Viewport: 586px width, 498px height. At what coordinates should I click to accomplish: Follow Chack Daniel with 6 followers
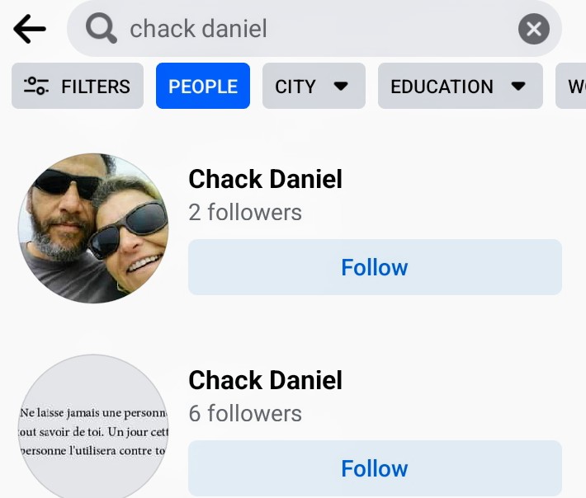click(375, 468)
